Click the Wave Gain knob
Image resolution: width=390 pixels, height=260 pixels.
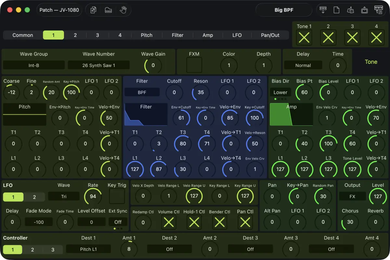(x=153, y=65)
